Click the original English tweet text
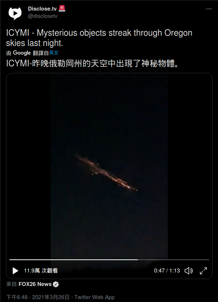Screen dimensions: 218x302 tap(99, 38)
